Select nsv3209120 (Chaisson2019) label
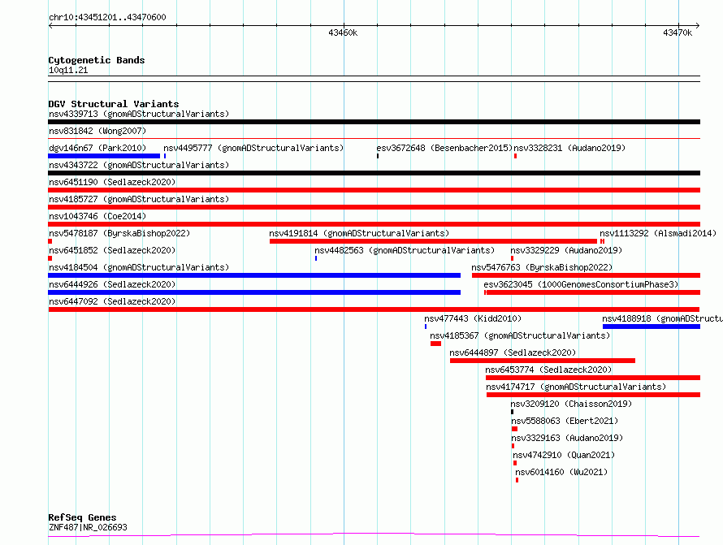723x545 pixels. click(571, 404)
